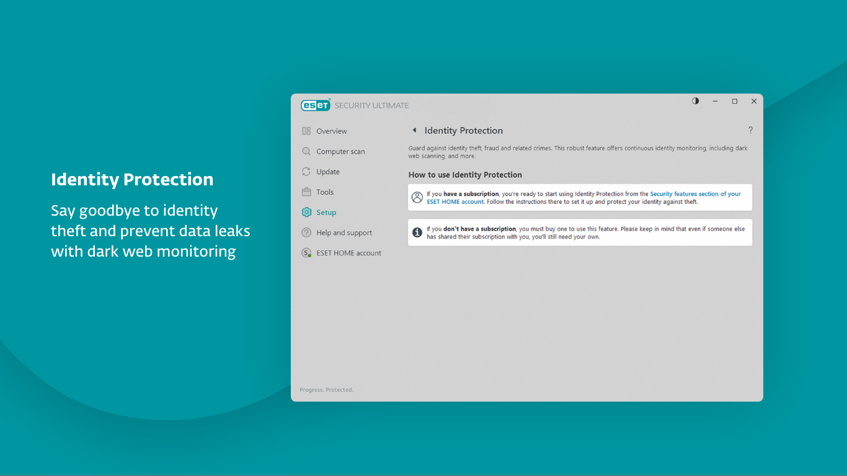The height and width of the screenshot is (476, 847).
Task: Open the Overview page
Action: click(330, 131)
